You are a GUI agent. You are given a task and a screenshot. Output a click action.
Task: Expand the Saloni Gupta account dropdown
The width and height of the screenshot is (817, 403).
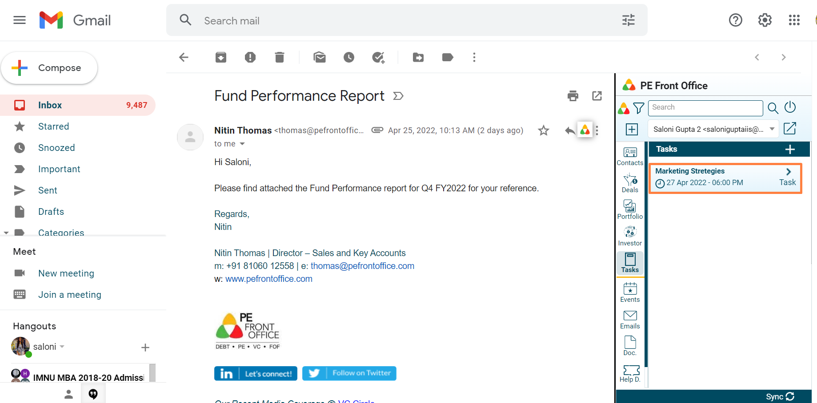(x=772, y=129)
